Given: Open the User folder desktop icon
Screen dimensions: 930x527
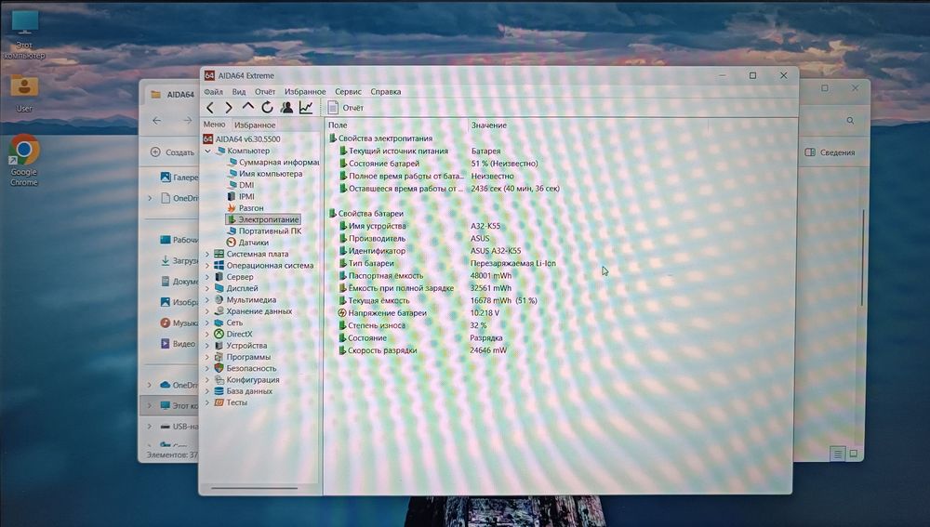Looking at the screenshot, I should pyautogui.click(x=24, y=93).
